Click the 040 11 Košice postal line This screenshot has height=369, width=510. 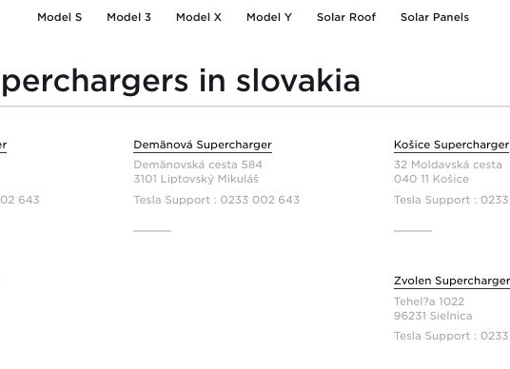(x=431, y=179)
